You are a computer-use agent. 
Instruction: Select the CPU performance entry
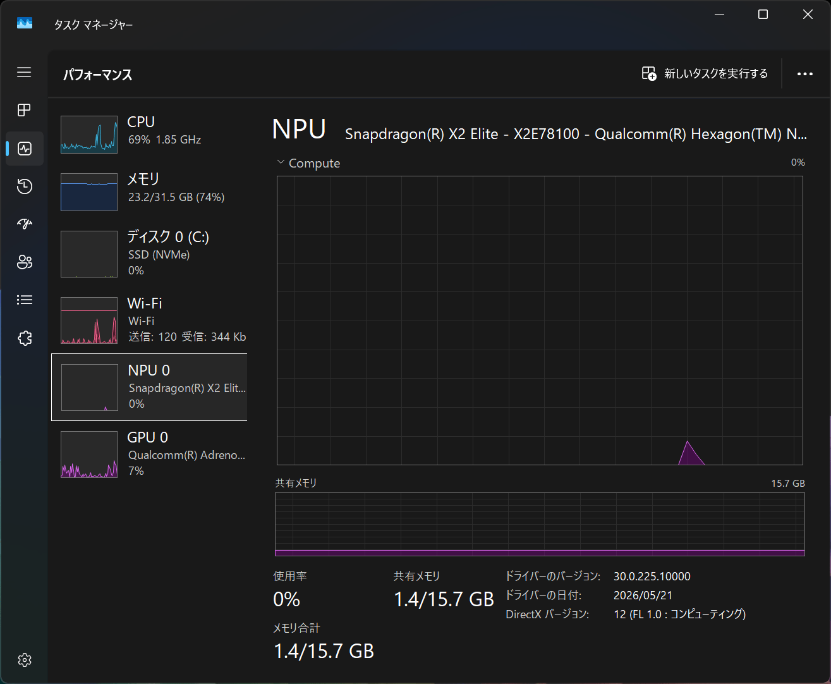click(x=149, y=135)
